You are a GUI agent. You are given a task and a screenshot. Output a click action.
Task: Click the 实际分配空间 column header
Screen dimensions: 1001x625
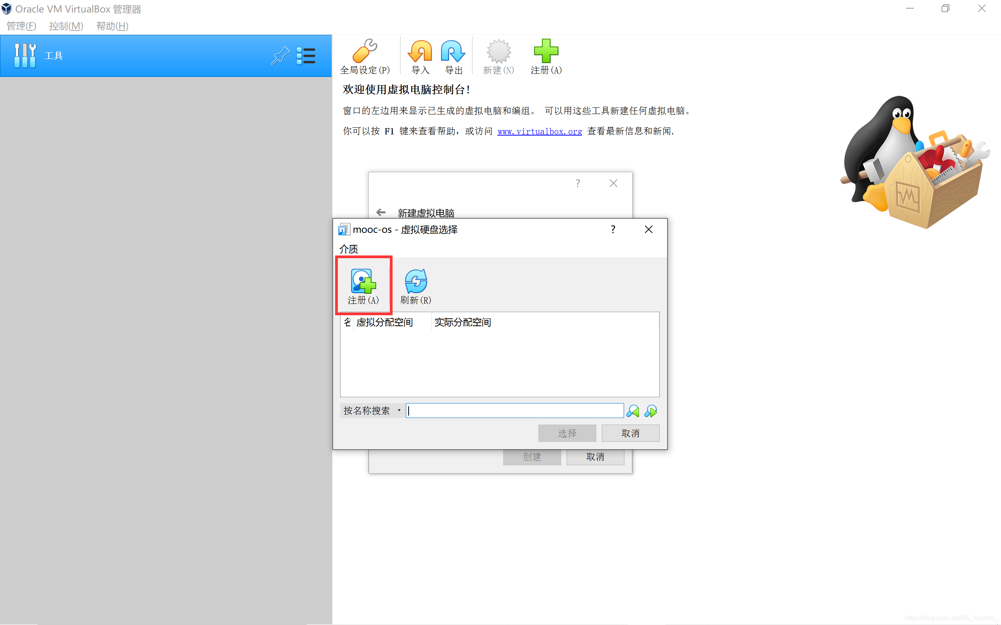[x=463, y=322]
